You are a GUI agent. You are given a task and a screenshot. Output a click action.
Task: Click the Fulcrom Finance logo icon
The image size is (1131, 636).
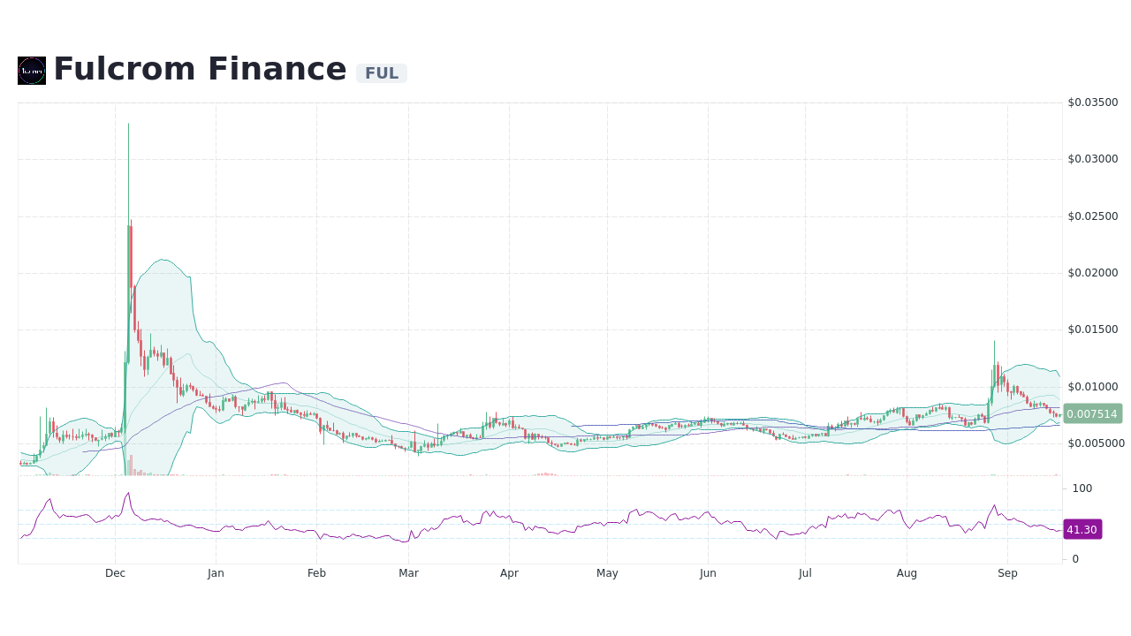tap(31, 71)
